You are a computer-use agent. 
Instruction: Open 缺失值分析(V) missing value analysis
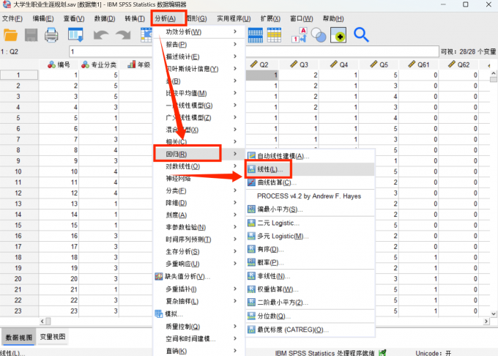tap(199, 276)
